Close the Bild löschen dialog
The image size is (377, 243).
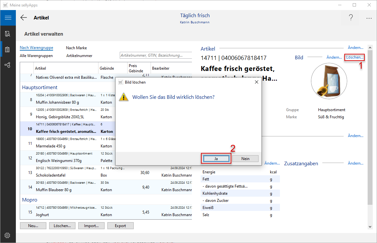pyautogui.click(x=257, y=82)
